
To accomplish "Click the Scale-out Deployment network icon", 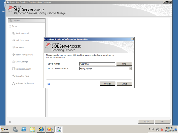I will pos(14,83).
